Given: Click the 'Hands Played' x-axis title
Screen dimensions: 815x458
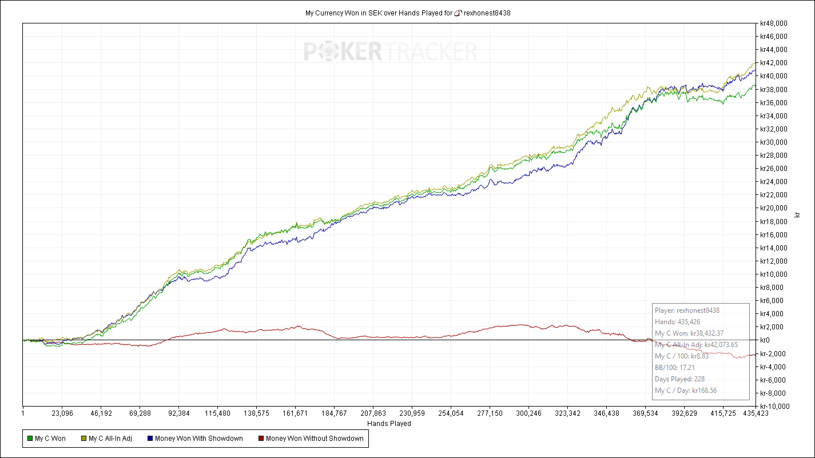Looking at the screenshot, I should point(389,424).
